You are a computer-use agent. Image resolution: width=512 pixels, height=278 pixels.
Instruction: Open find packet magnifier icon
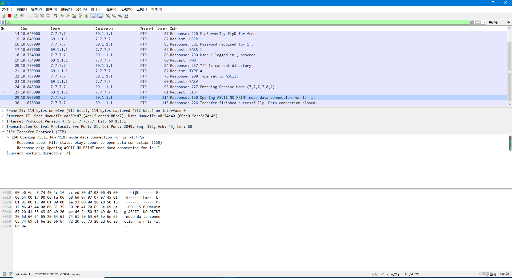tap(56, 16)
